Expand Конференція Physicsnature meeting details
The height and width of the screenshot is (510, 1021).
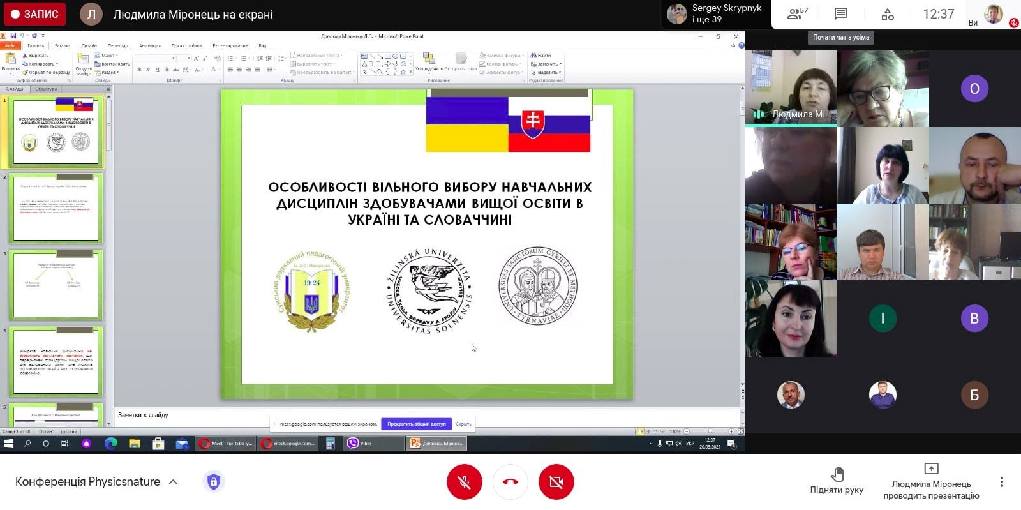tap(173, 482)
